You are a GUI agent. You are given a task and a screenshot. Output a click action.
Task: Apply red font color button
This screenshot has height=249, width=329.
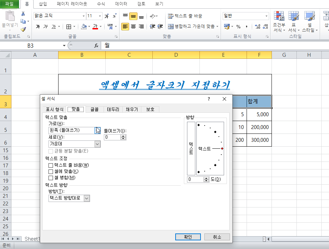(95, 27)
